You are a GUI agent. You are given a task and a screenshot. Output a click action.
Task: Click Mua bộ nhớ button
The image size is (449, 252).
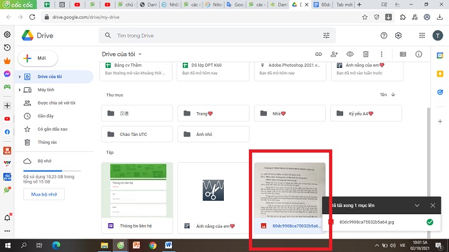[44, 194]
